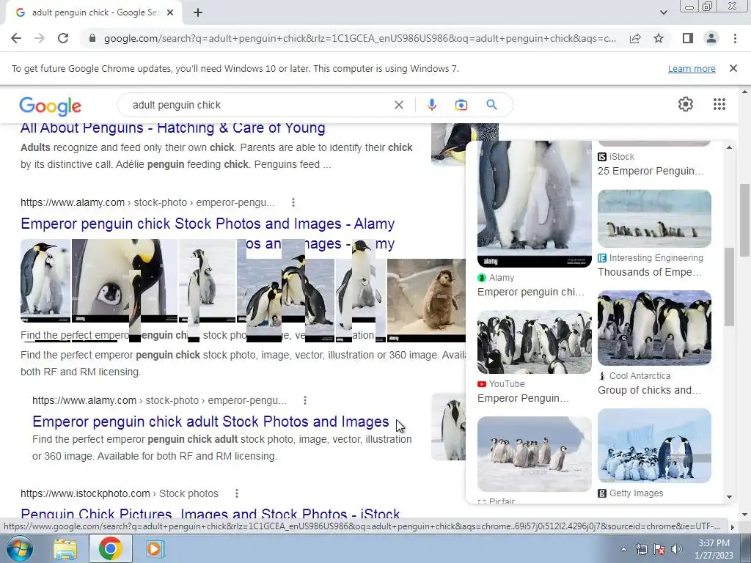The height and width of the screenshot is (563, 751).
Task: Click the page scrollbar down arrow
Action: [x=744, y=515]
